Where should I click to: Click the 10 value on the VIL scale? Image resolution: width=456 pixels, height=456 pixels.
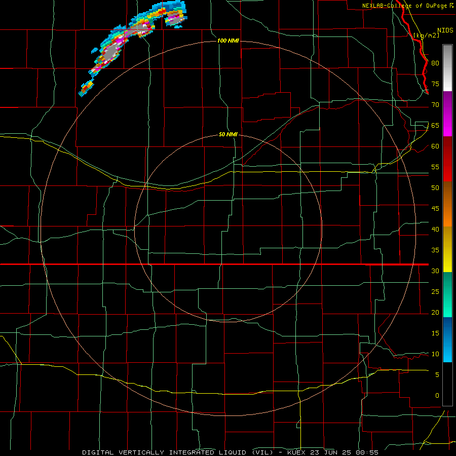pos(435,354)
